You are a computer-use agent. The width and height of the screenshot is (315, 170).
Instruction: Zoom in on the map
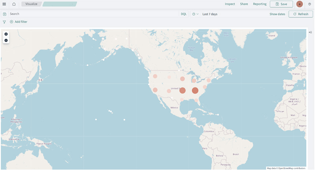point(6,34)
